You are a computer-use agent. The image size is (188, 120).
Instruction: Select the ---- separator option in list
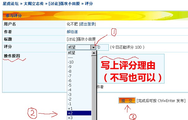click(x=79, y=58)
